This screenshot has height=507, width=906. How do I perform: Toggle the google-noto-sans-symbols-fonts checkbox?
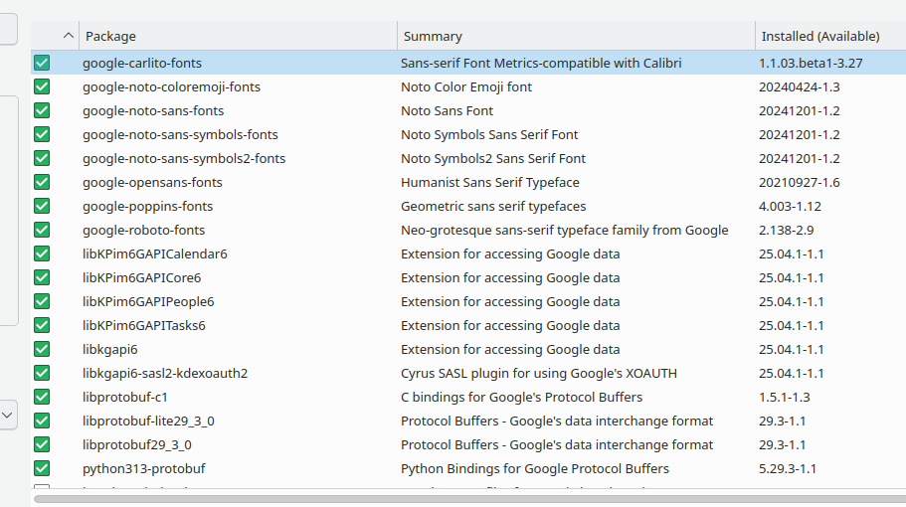[x=42, y=134]
